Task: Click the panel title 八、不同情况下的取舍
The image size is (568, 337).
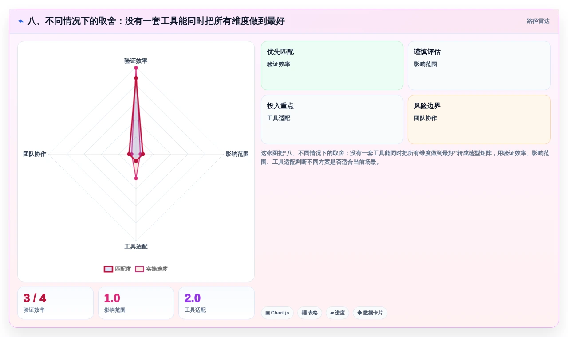Action: tap(156, 21)
